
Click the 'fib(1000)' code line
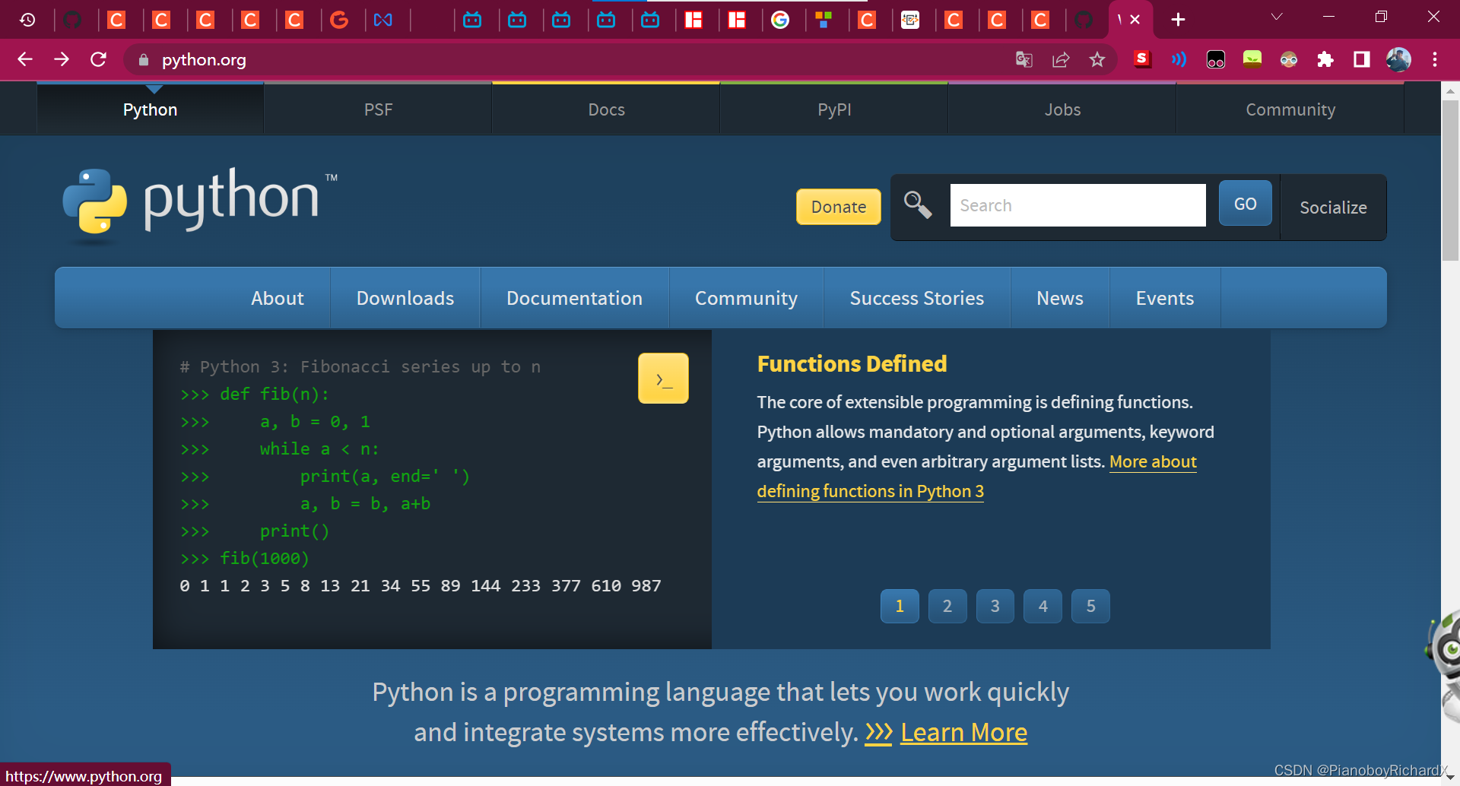tap(245, 558)
